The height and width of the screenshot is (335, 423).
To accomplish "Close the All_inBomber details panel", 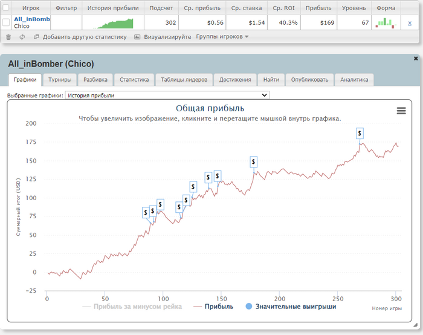I will pos(416,58).
